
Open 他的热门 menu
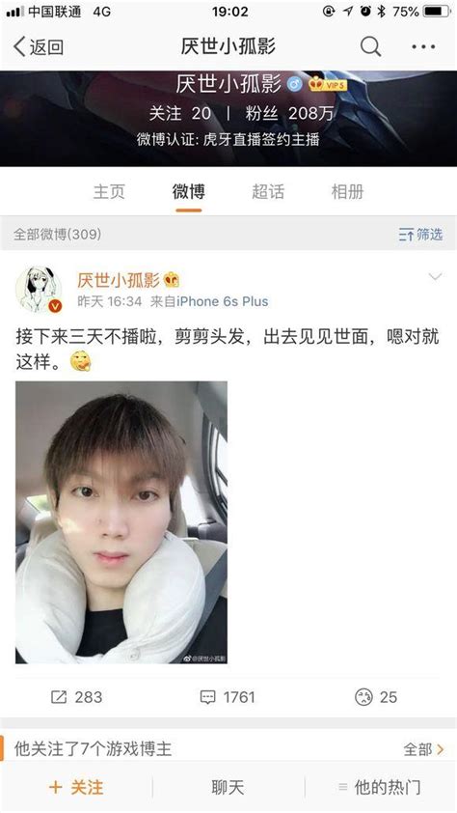[379, 787]
